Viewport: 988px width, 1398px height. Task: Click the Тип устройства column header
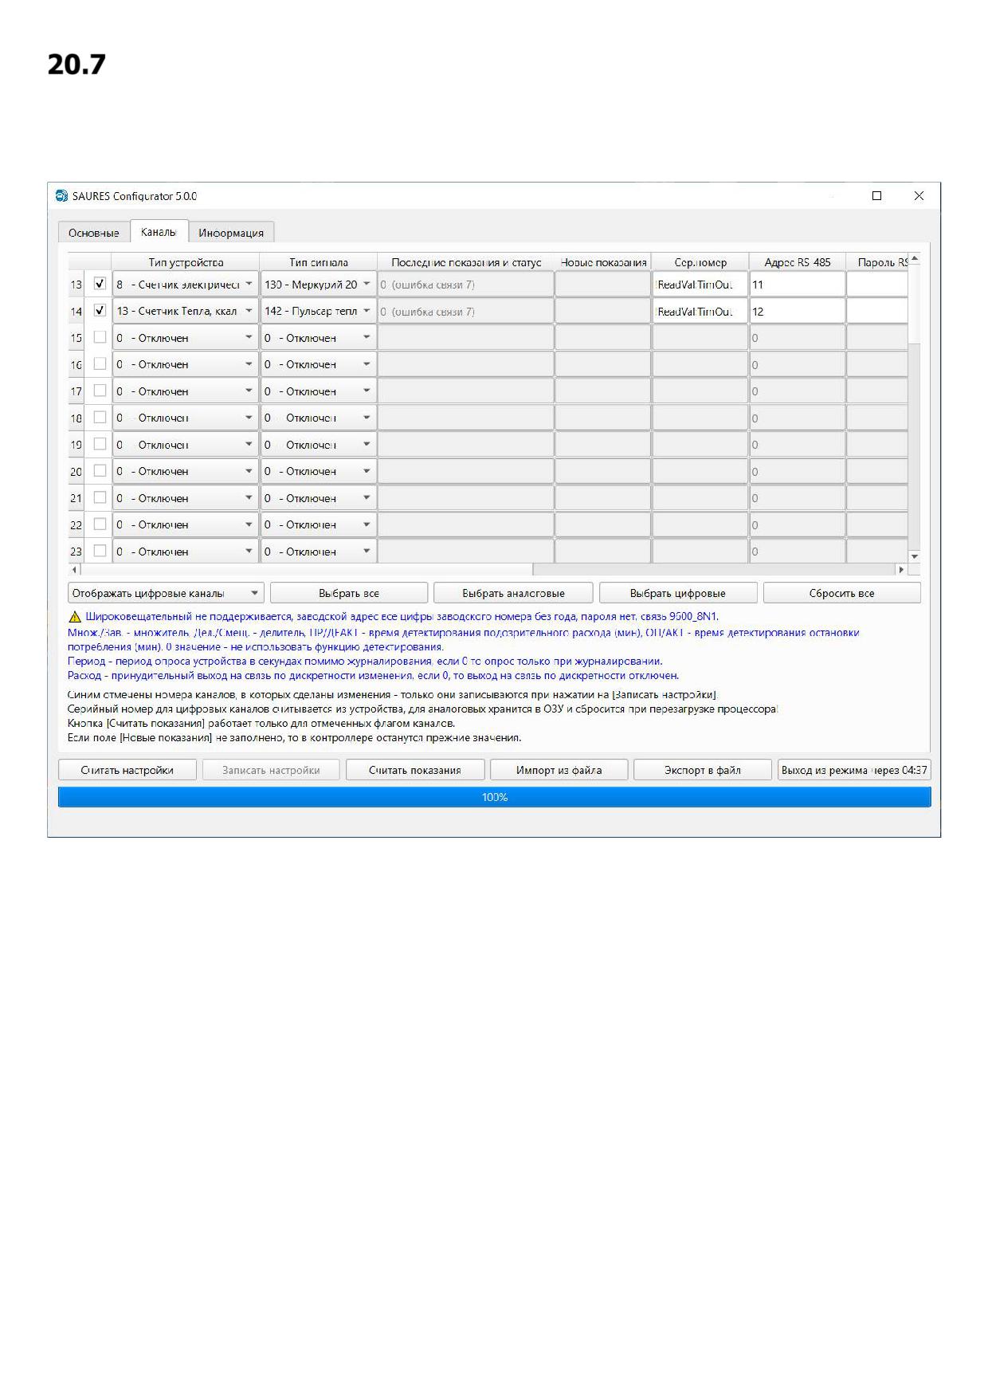(185, 262)
